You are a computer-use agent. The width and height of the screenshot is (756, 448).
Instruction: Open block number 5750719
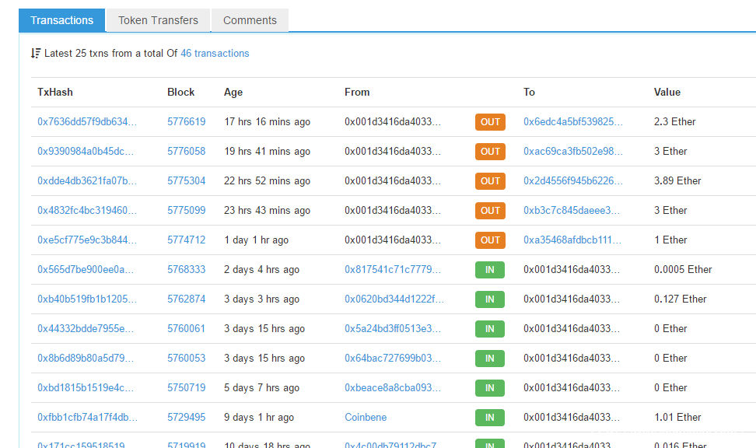186,388
